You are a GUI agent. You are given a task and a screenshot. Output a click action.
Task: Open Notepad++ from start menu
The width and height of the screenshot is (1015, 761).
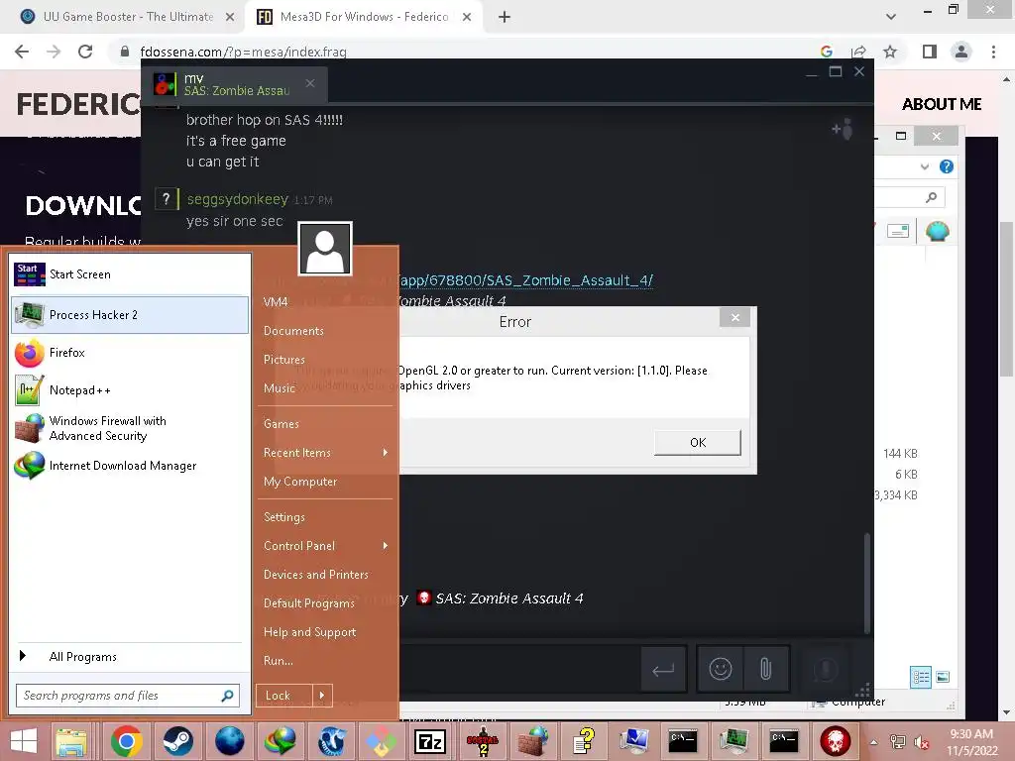(x=130, y=390)
